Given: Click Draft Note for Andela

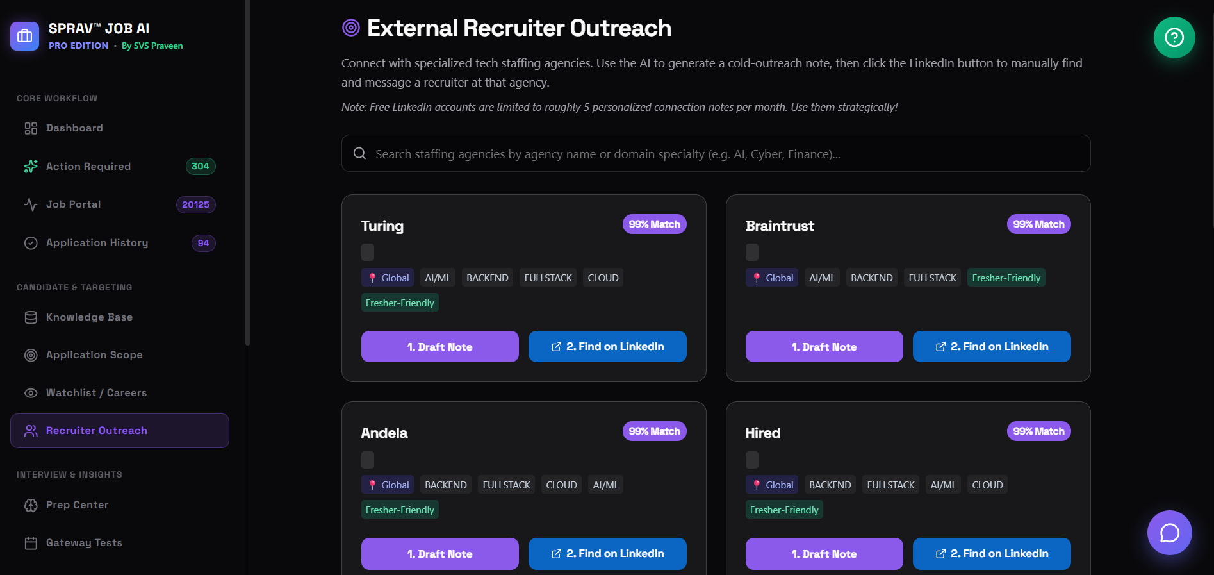Looking at the screenshot, I should point(440,554).
